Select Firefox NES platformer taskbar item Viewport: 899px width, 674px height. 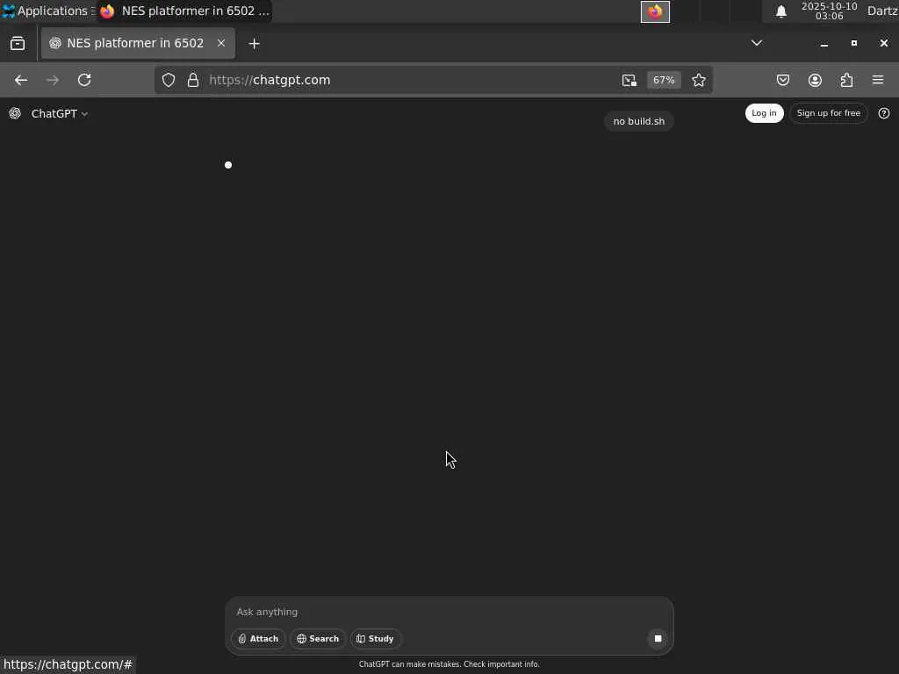tap(184, 11)
